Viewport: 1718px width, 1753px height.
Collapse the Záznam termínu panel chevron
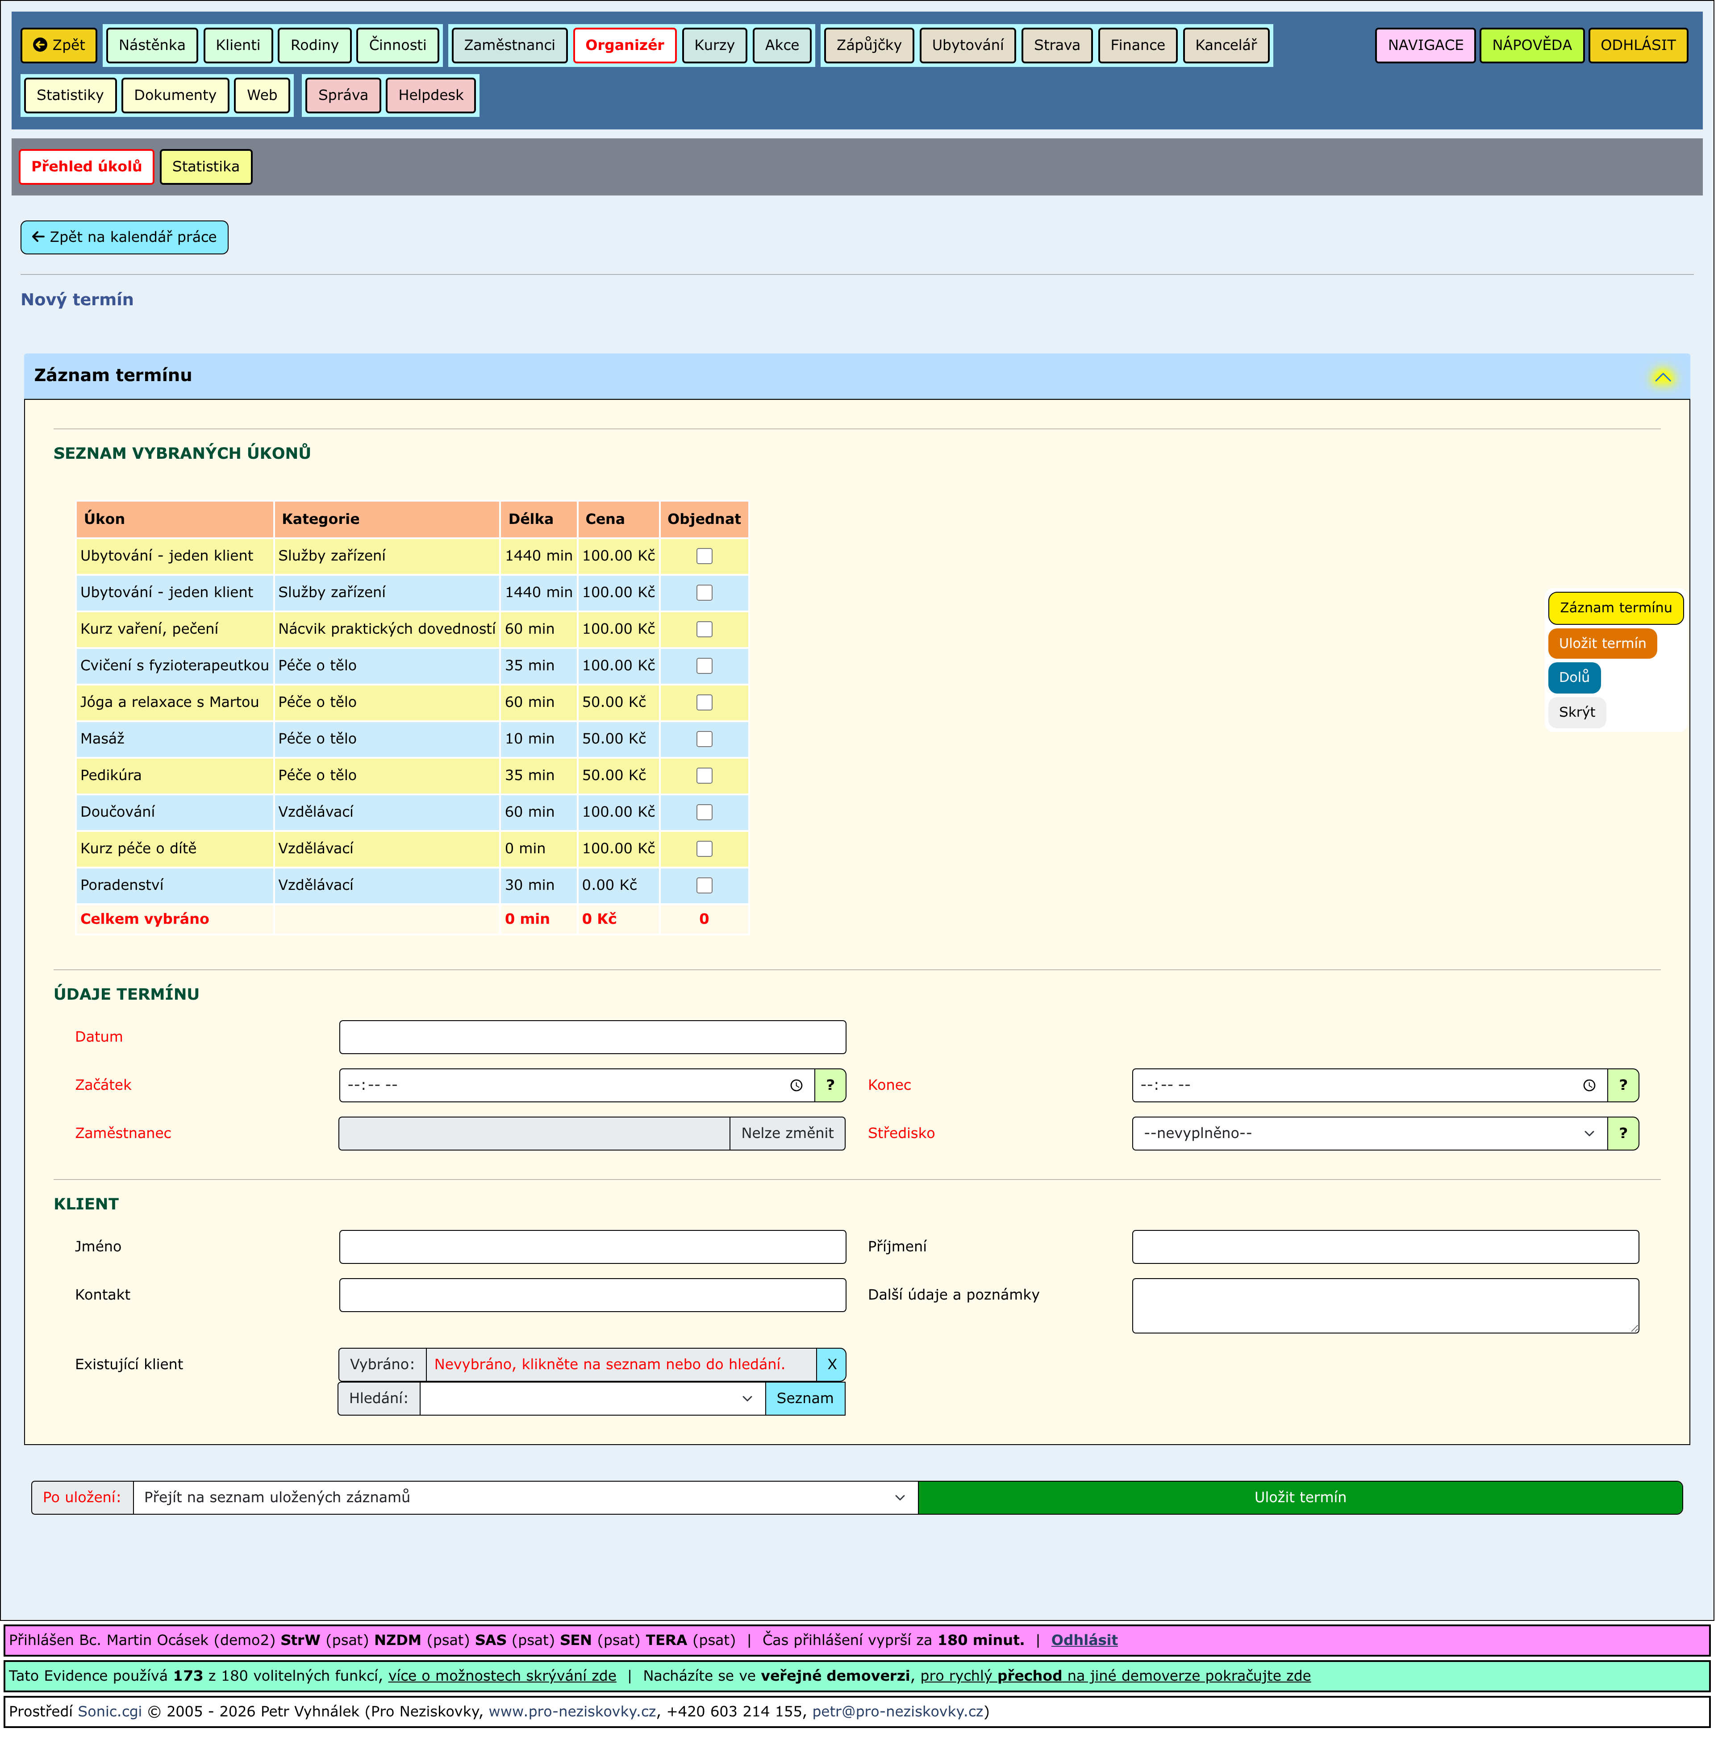tap(1662, 377)
